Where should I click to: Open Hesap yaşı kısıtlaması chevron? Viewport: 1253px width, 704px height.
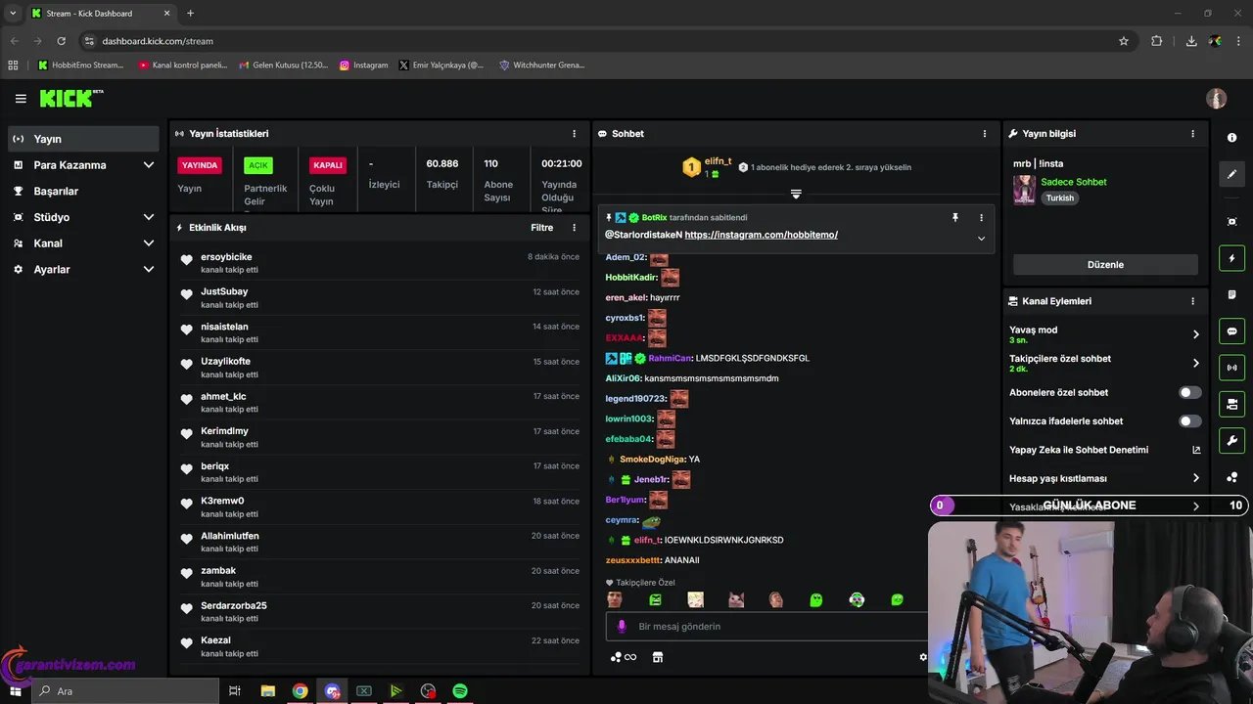click(x=1195, y=478)
